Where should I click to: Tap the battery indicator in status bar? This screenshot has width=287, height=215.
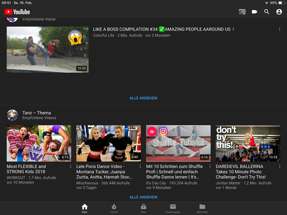tap(282, 3)
